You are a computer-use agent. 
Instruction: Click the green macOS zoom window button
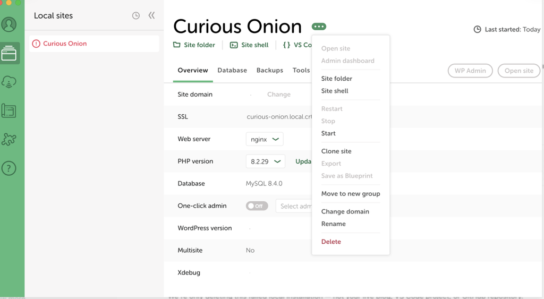pyautogui.click(x=18, y=3)
